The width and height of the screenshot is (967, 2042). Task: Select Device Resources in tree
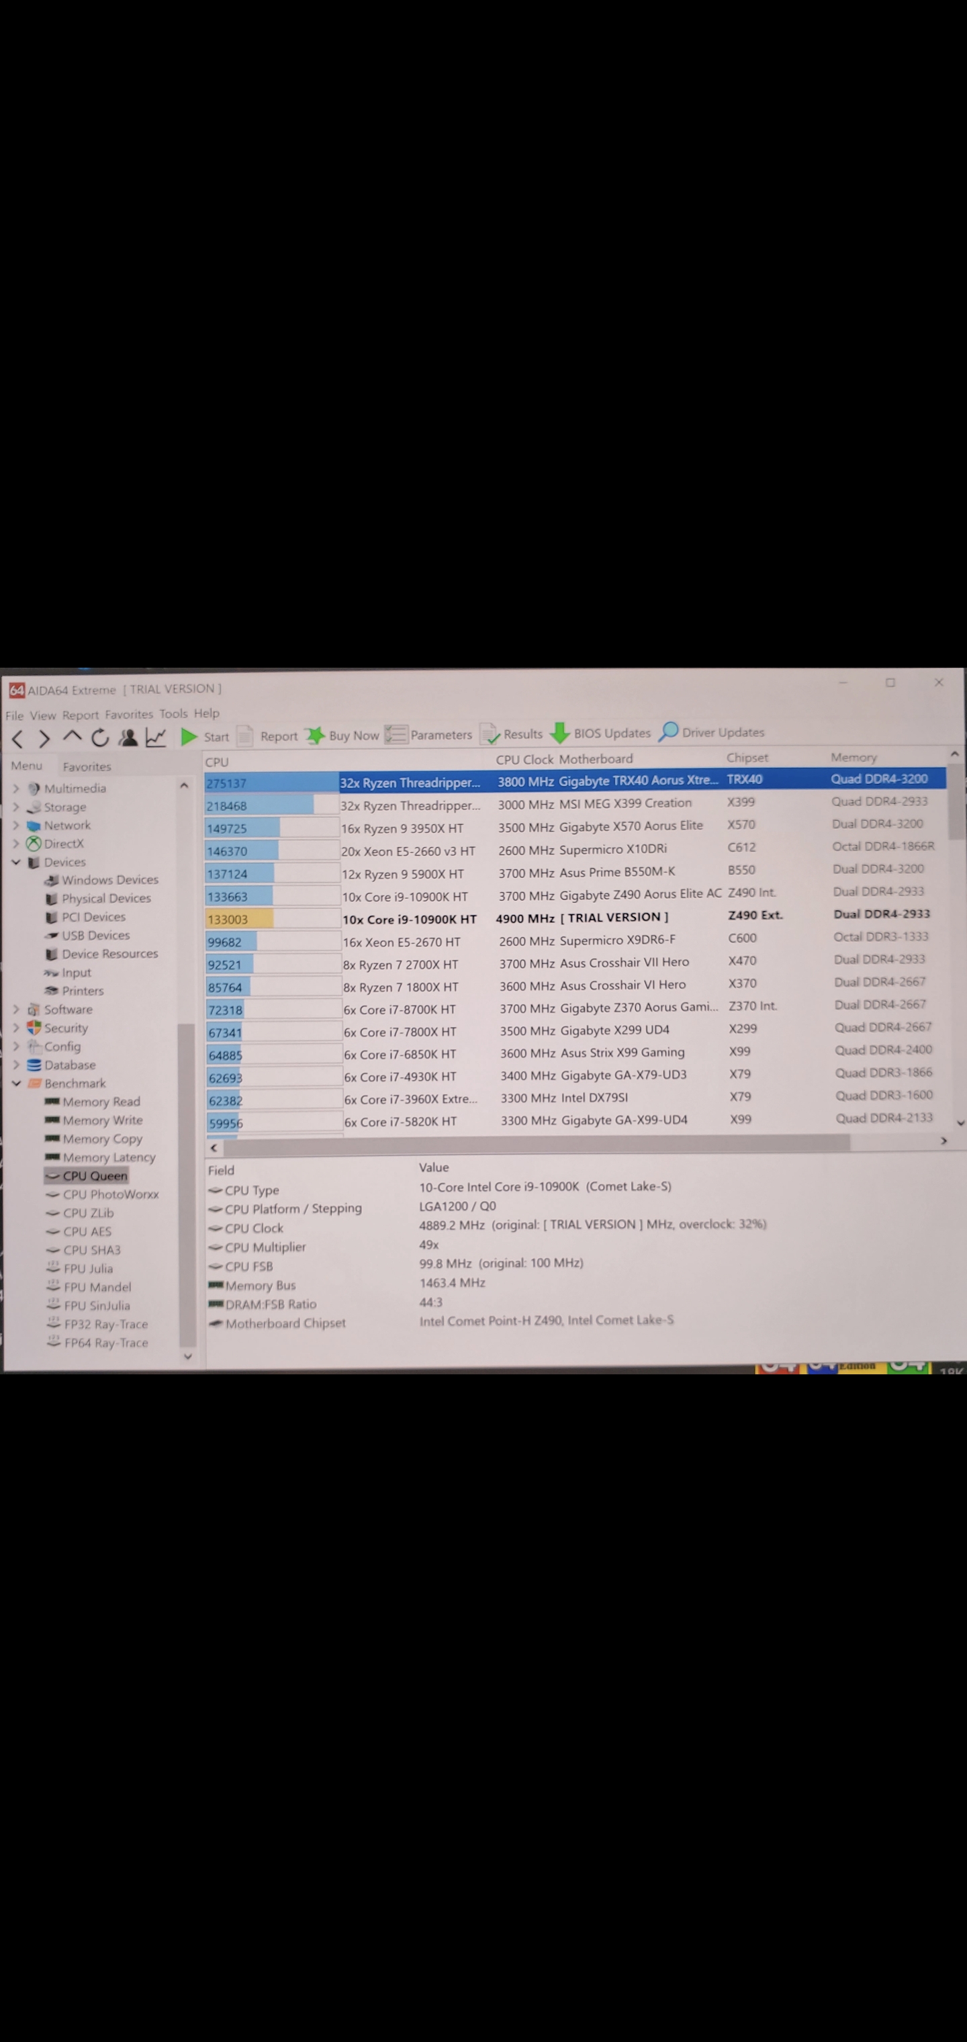[101, 954]
